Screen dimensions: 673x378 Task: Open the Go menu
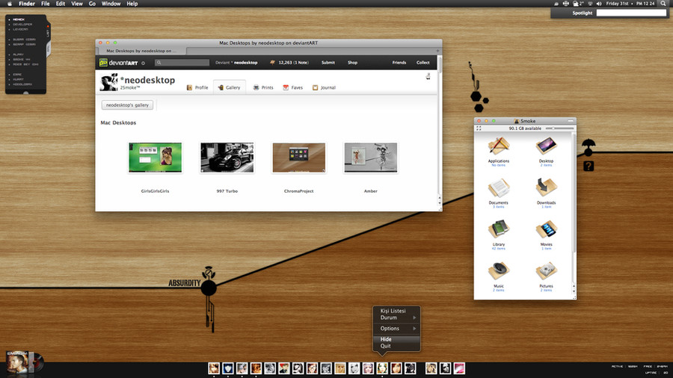coord(92,4)
